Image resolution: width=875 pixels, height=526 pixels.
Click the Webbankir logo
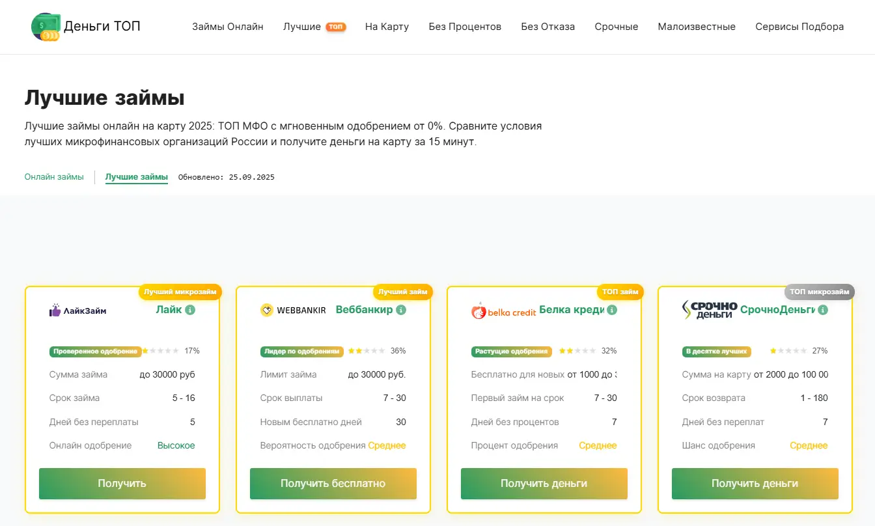[293, 311]
